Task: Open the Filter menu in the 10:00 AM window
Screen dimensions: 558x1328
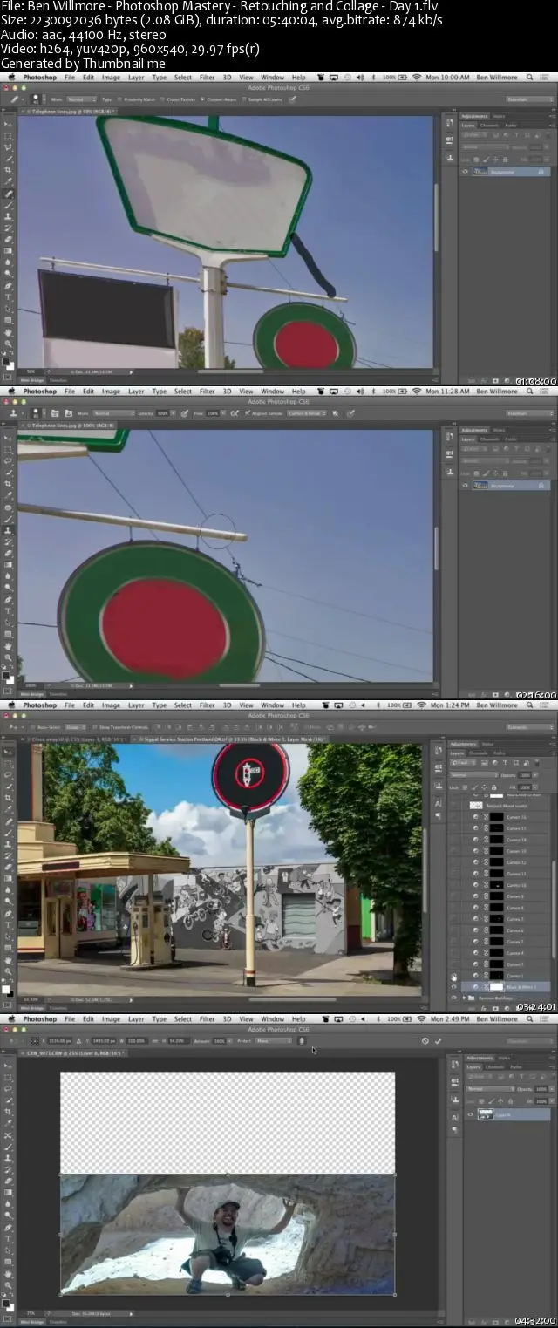Action: pos(207,78)
